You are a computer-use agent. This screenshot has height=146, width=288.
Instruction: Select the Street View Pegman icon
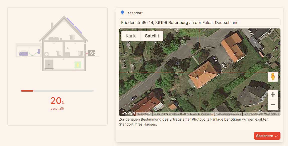(x=273, y=77)
